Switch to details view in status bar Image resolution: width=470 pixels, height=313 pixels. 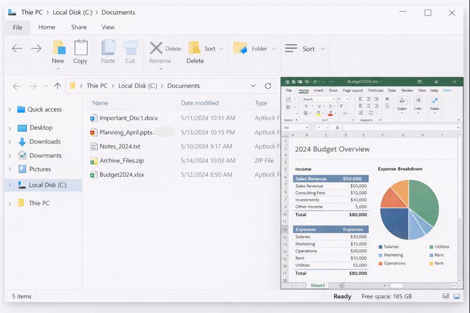446,297
